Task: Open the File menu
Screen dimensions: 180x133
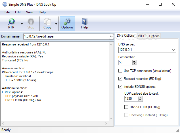Action: coord(7,12)
